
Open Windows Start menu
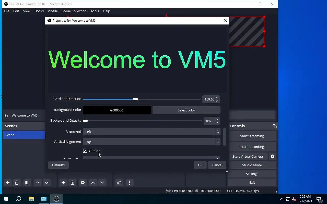click(6, 199)
